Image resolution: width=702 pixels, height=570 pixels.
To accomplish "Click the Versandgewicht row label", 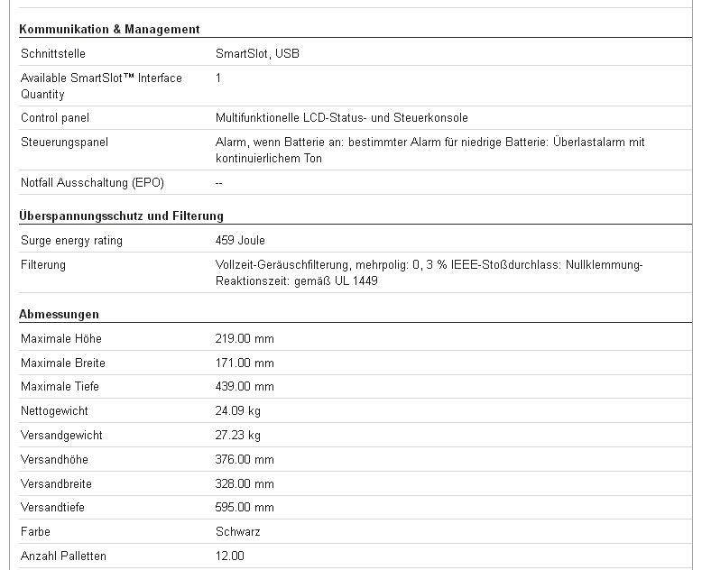I will pos(62,436).
